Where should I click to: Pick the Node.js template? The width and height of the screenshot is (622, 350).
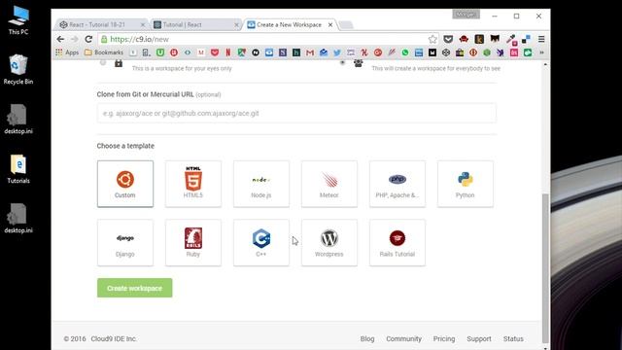click(261, 184)
